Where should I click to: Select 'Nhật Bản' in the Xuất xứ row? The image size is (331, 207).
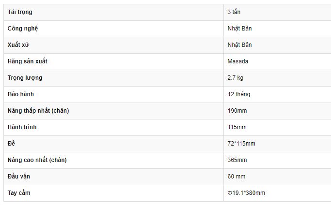pyautogui.click(x=239, y=45)
